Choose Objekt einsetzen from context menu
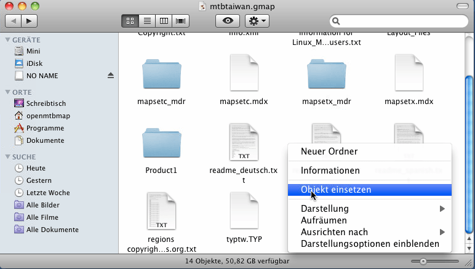 [370, 190]
